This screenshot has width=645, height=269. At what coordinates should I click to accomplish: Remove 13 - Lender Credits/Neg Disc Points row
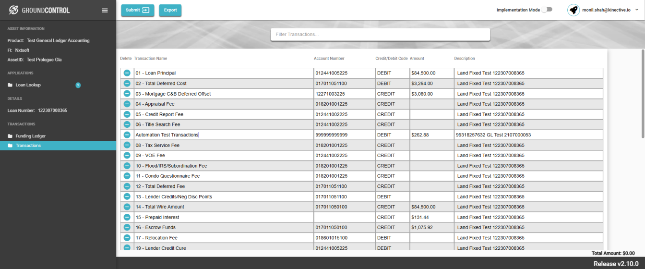pyautogui.click(x=127, y=196)
